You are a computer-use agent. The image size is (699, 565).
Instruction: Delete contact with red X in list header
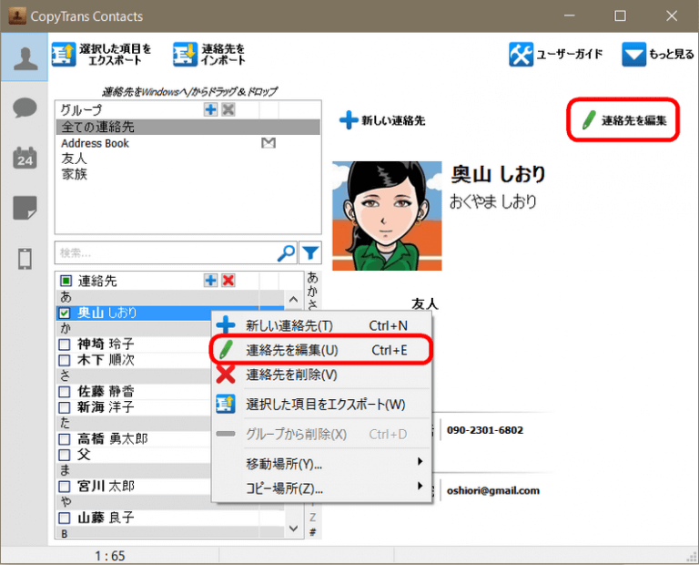point(228,281)
